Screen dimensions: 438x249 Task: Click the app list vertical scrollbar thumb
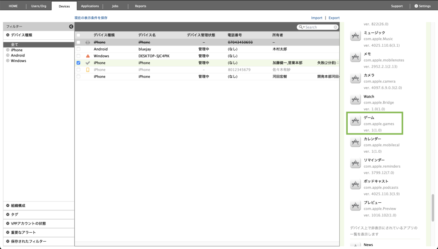(x=433, y=208)
